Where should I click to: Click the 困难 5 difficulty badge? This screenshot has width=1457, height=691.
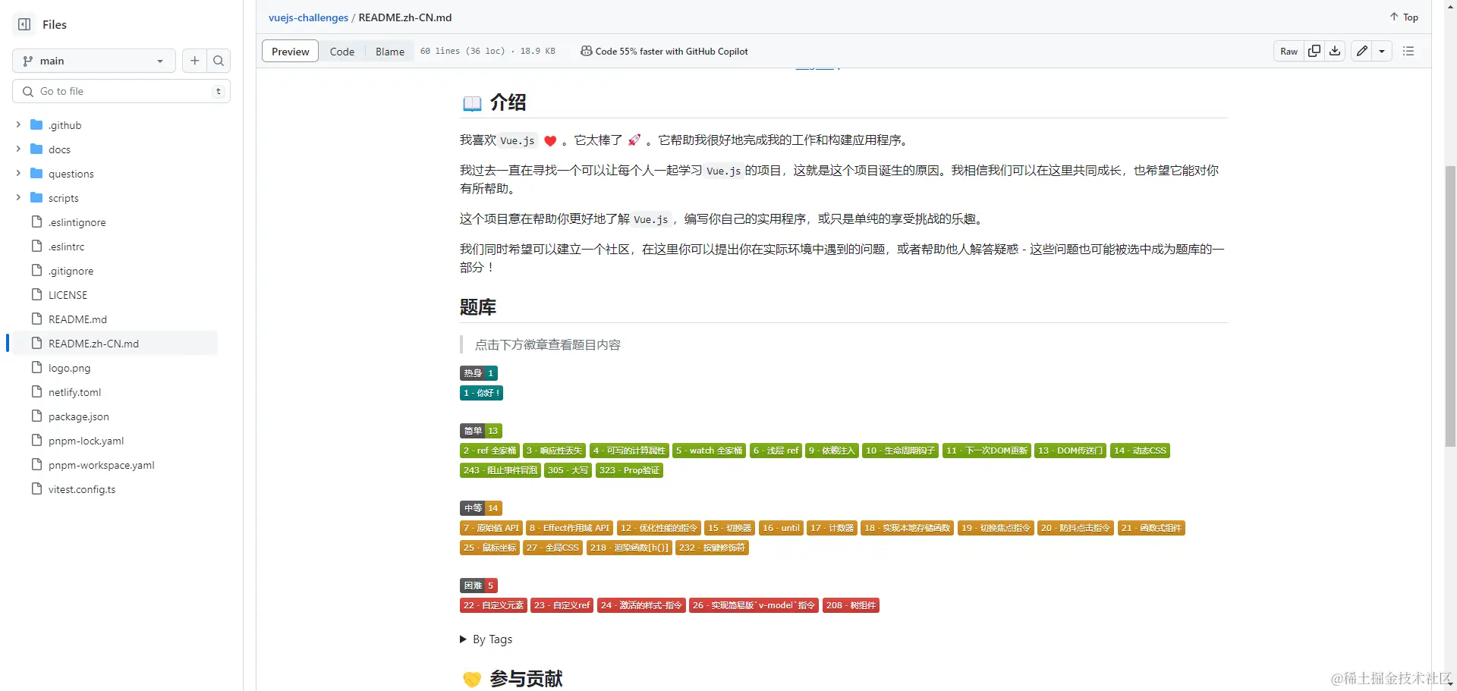(478, 586)
